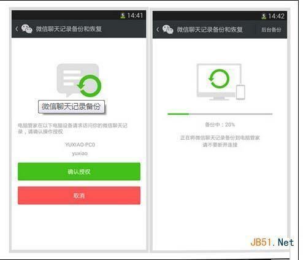This screenshot has height=260, width=303.
Task: Click the WeChat logo in right header
Action: pyautogui.click(x=168, y=29)
